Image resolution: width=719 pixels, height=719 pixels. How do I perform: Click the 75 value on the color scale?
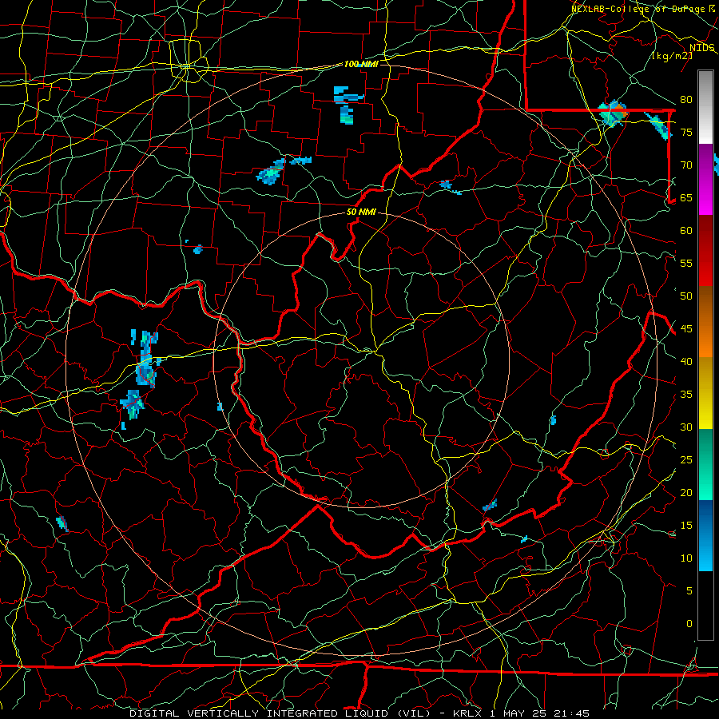[x=686, y=132]
